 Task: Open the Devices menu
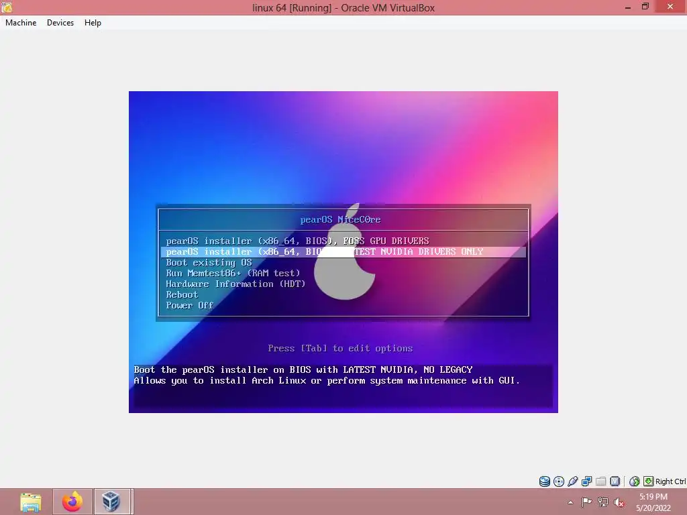[x=60, y=23]
